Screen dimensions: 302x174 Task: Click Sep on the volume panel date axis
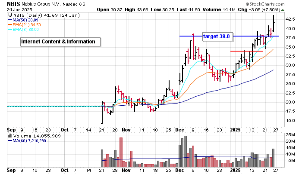11,171
